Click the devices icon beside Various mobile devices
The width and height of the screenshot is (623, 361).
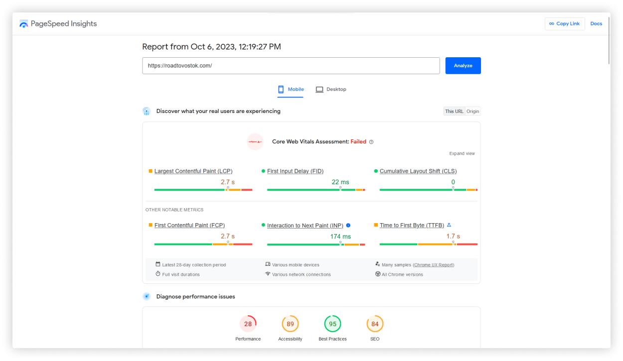click(x=268, y=264)
